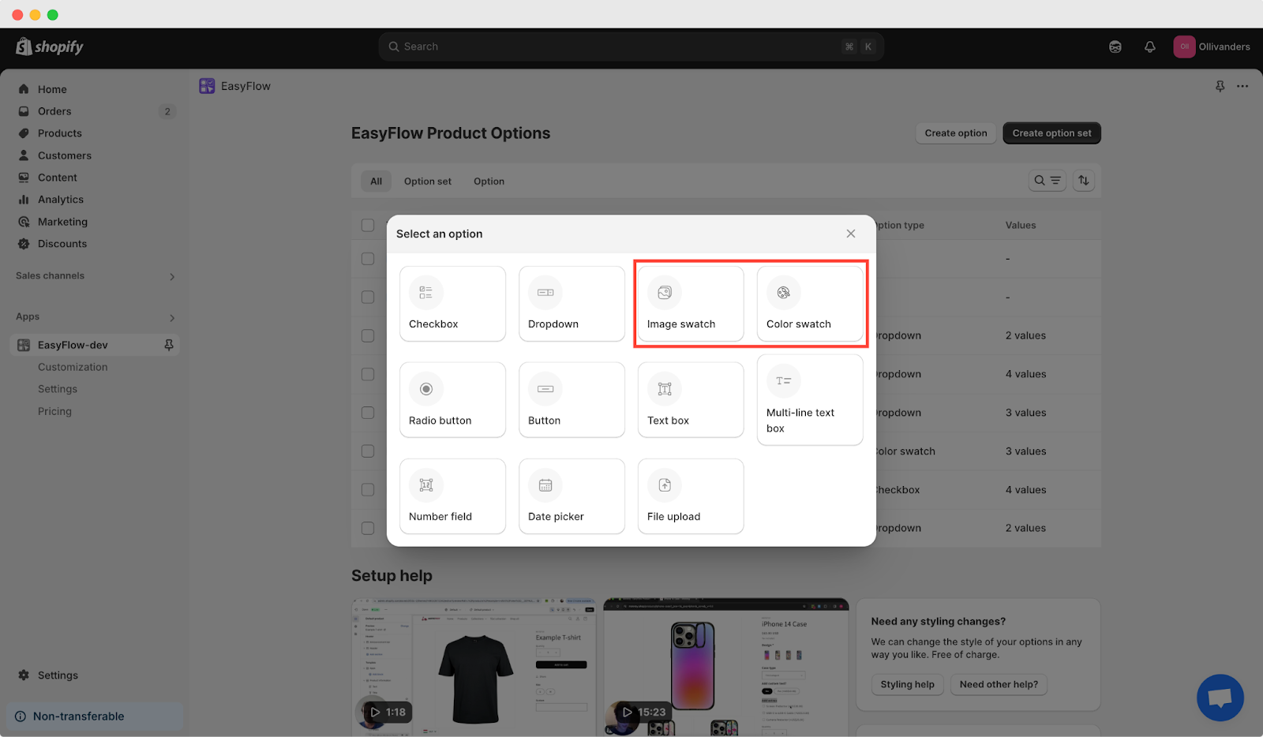Screen dimensions: 1263x737
Task: Choose Text box option type
Action: tap(691, 400)
